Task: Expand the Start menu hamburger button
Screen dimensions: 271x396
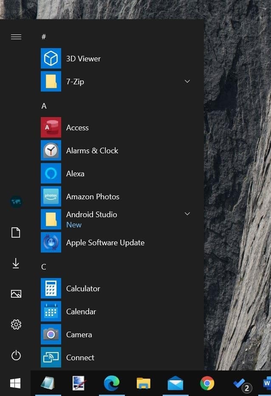Action: pos(16,37)
